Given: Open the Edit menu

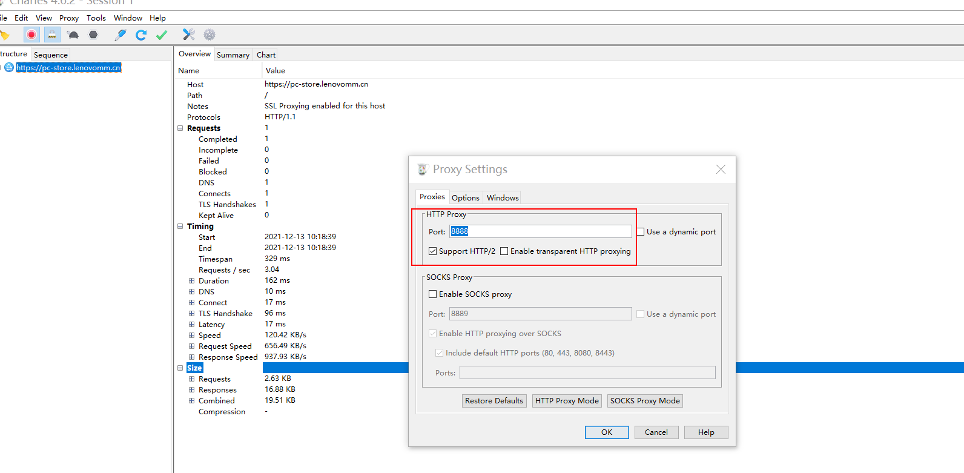Looking at the screenshot, I should 21,18.
